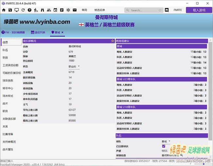Screen dimensions: 213x166
Task: Open the monitor display icon
Action: (17, 10)
